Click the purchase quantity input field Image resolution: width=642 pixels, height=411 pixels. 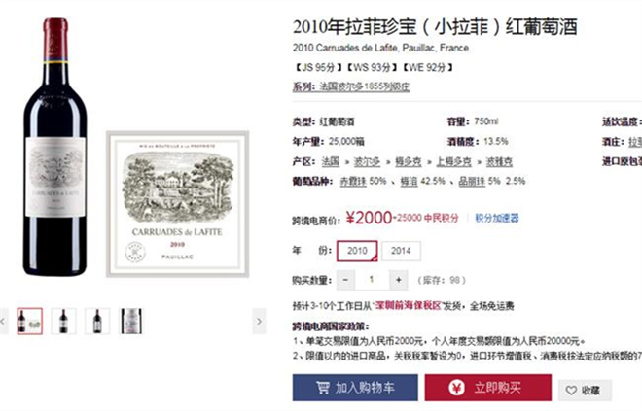coord(372,280)
